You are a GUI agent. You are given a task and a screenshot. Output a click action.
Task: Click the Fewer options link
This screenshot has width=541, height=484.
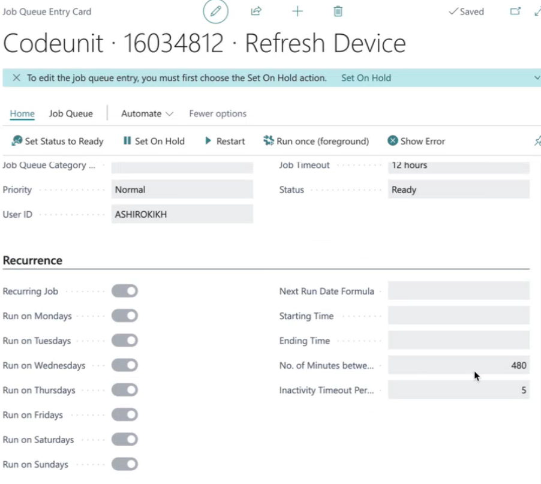click(x=218, y=113)
